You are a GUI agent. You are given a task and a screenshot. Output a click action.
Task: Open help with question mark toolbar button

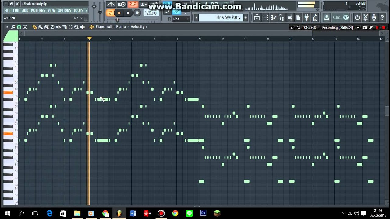point(382,18)
